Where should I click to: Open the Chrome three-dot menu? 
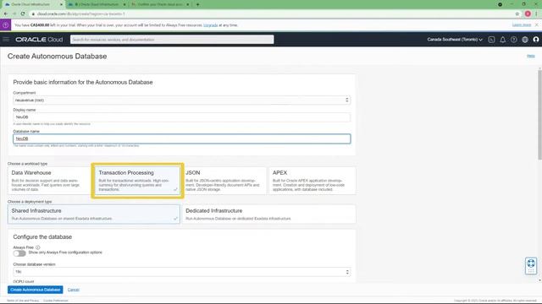pos(536,14)
